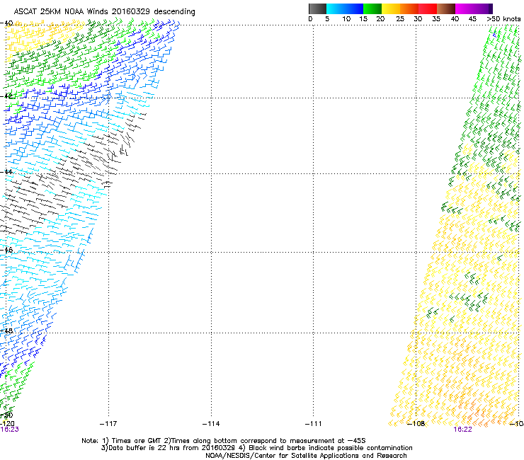Select the legend label '15'
The image size is (524, 460).
363,19
